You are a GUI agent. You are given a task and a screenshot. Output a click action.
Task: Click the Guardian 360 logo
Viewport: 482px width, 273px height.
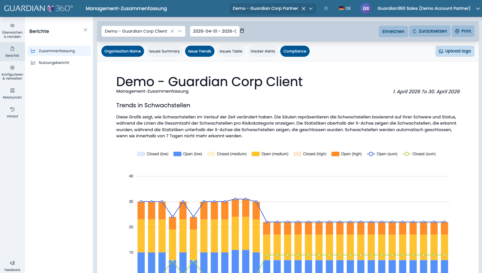38,8
